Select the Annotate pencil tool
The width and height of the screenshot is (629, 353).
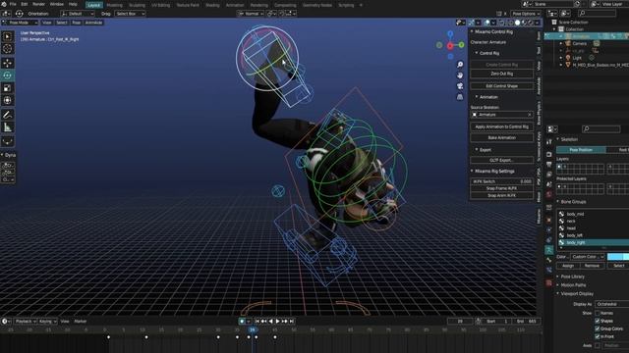[x=7, y=115]
